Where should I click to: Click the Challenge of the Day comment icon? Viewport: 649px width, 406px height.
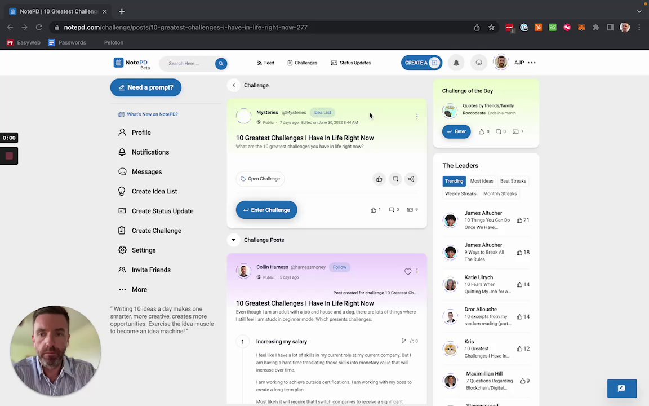click(x=499, y=132)
